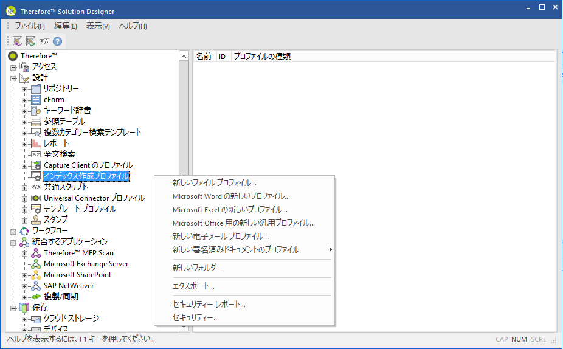Sort by the 名前 column header
Viewport: 563px width, 349px height.
coord(205,57)
